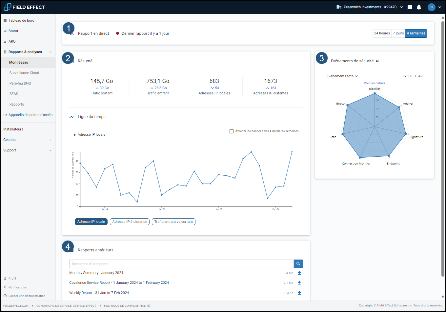Open the Rapports sidebar item
446x312 pixels.
point(17,104)
